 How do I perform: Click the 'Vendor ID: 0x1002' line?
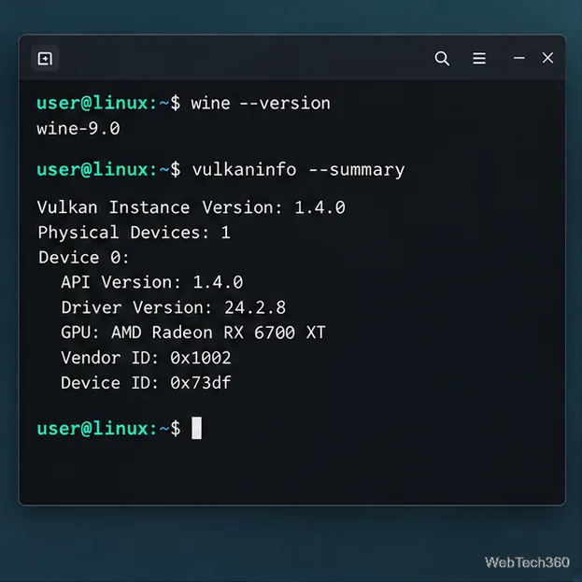(x=147, y=358)
